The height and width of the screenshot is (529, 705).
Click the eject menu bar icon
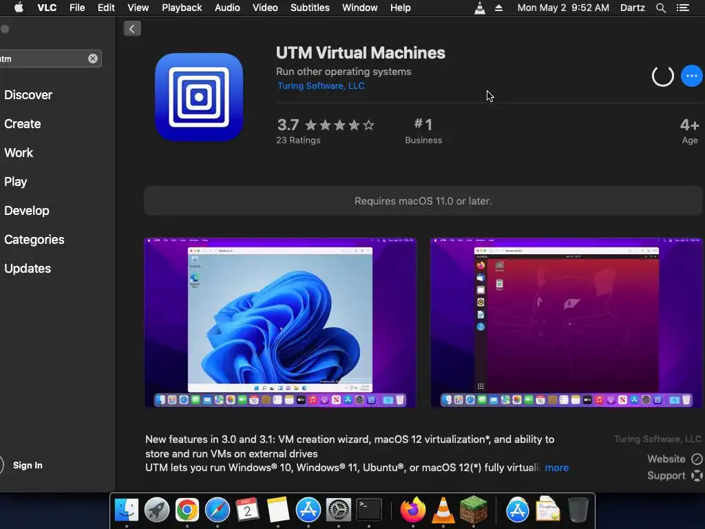pyautogui.click(x=498, y=8)
